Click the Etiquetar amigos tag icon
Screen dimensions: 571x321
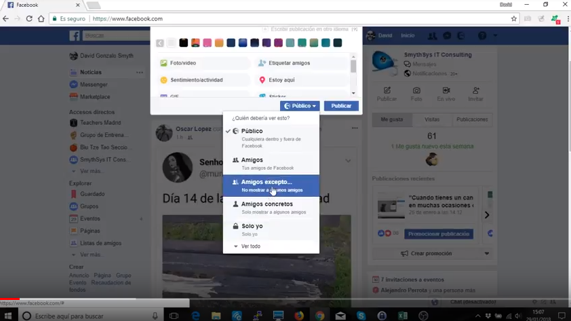pos(262,63)
